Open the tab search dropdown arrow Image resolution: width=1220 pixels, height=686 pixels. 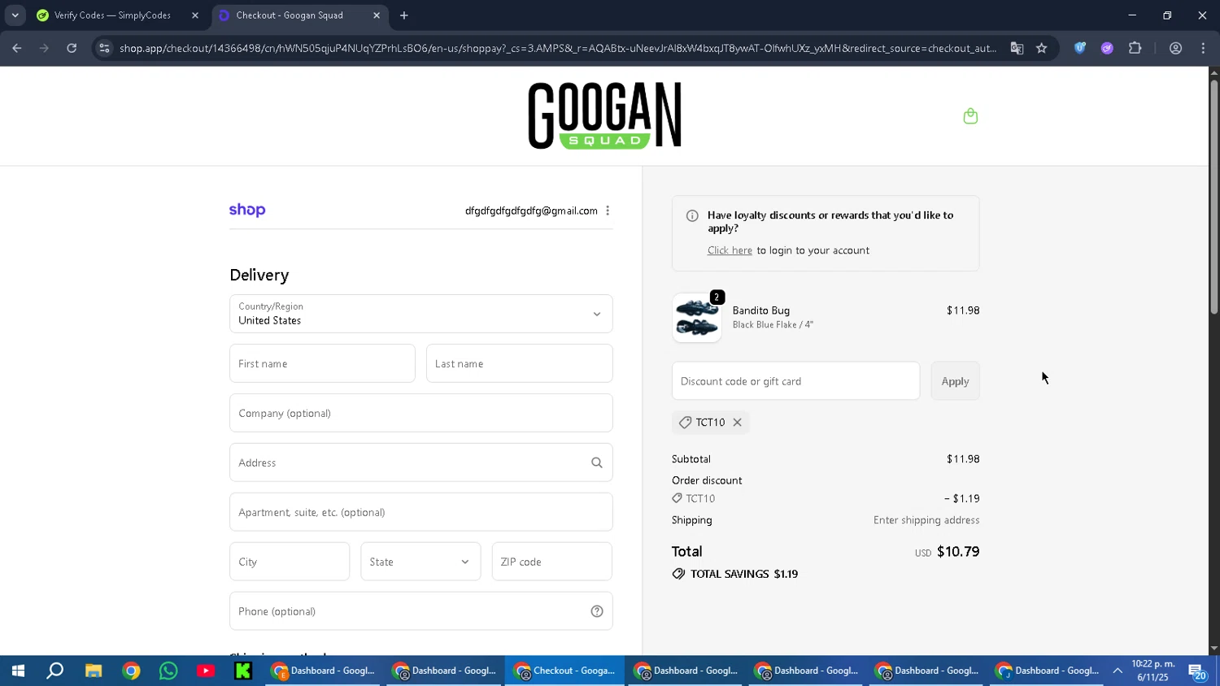point(15,15)
